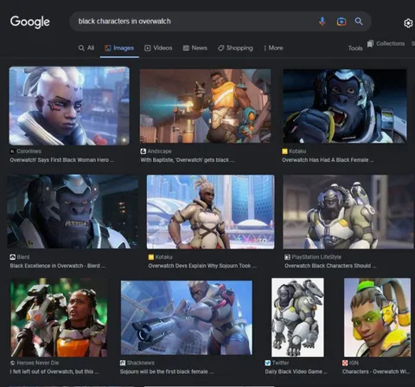The width and height of the screenshot is (415, 387).
Task: Click 'I felt left out of Overwatch' title
Action: click(x=54, y=371)
